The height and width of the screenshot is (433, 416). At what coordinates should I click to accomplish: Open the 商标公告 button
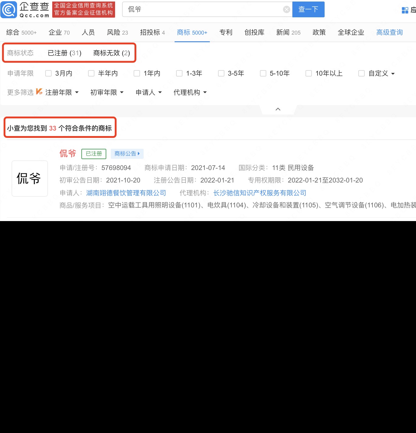(x=127, y=154)
